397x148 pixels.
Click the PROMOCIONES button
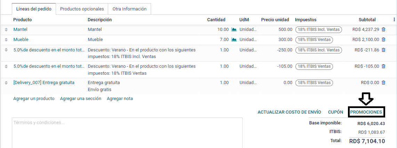[366, 112]
